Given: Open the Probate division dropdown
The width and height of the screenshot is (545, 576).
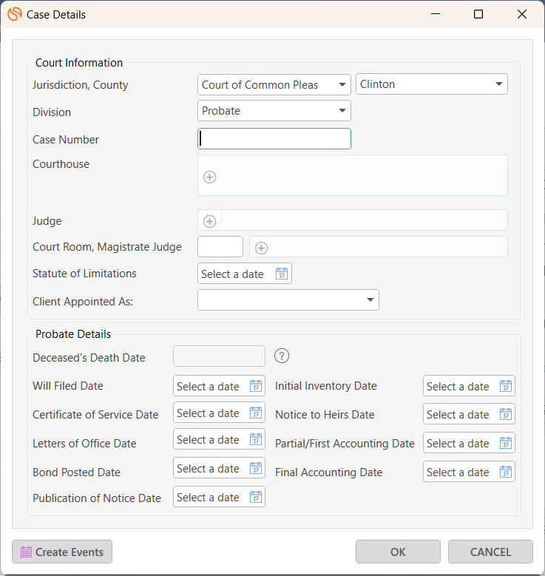Looking at the screenshot, I should [274, 111].
